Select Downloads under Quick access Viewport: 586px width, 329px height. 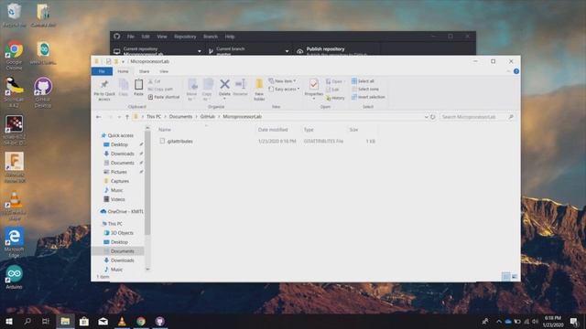[x=122, y=154]
